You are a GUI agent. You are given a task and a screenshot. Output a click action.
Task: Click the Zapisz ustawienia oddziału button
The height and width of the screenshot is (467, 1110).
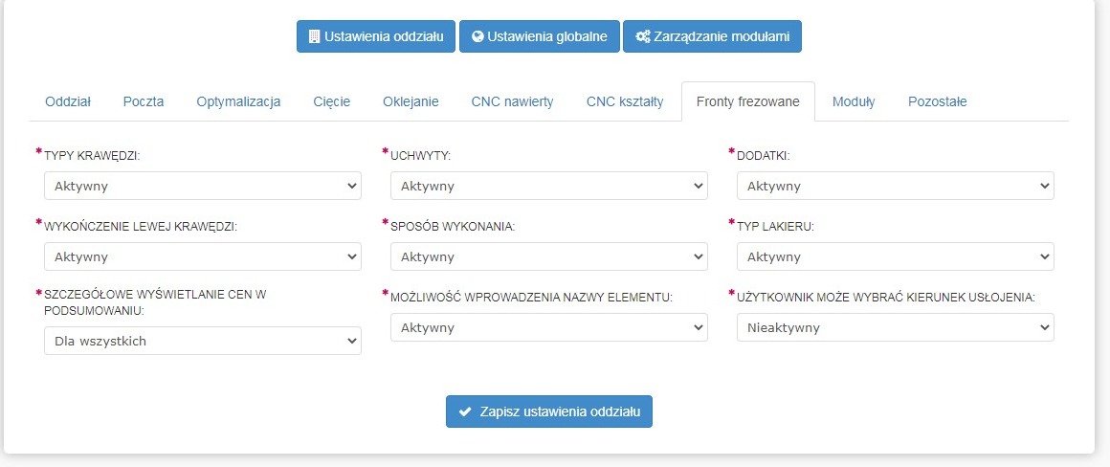pyautogui.click(x=549, y=411)
